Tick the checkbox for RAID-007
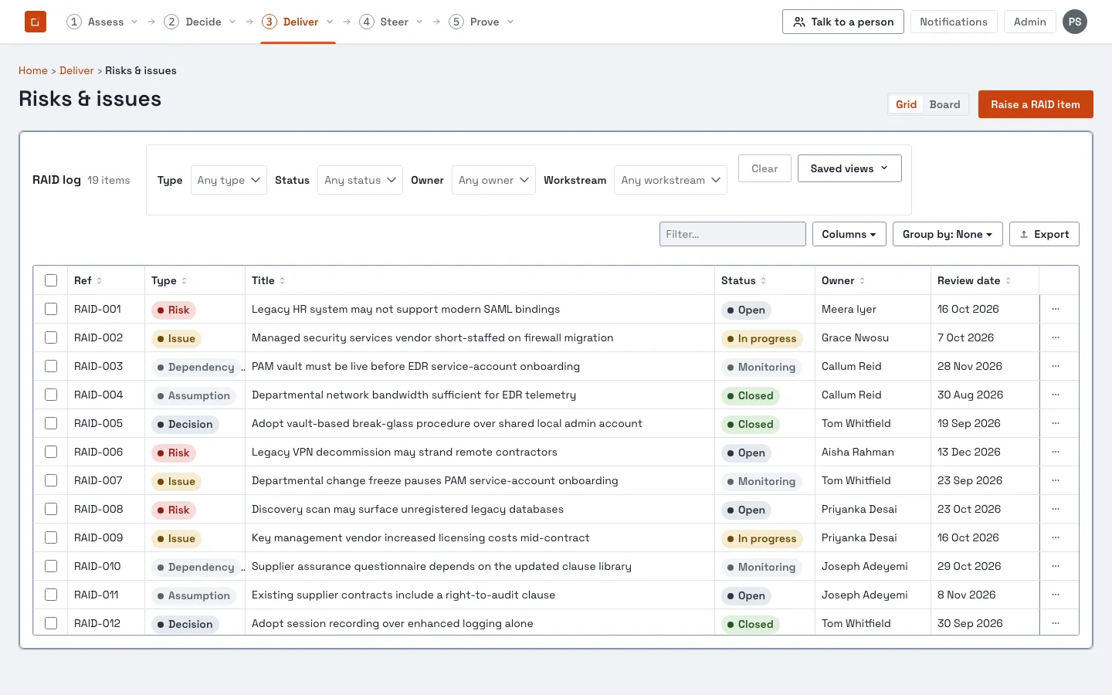This screenshot has width=1112, height=695. (x=51, y=480)
